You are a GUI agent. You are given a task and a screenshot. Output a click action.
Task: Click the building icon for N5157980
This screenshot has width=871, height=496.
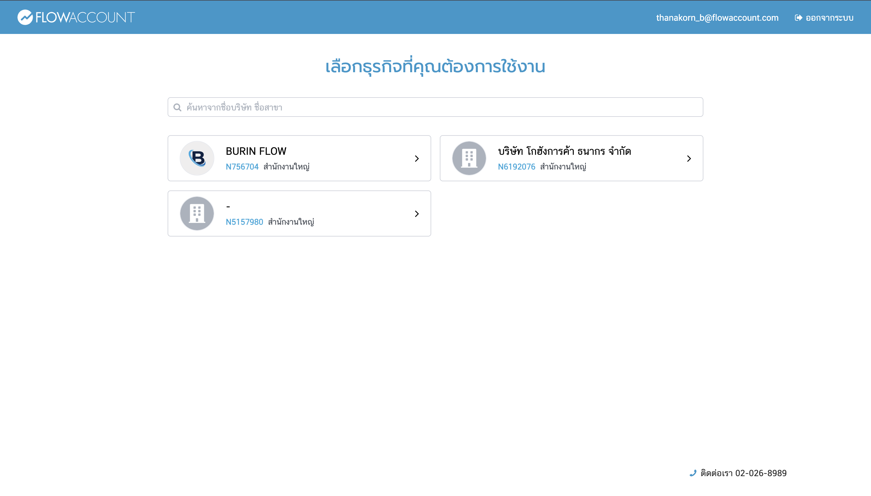click(x=197, y=213)
